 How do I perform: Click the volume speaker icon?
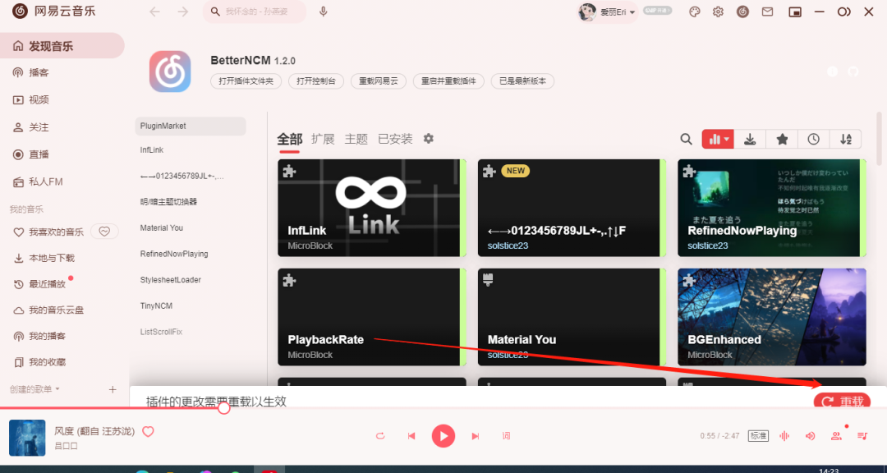(x=810, y=436)
